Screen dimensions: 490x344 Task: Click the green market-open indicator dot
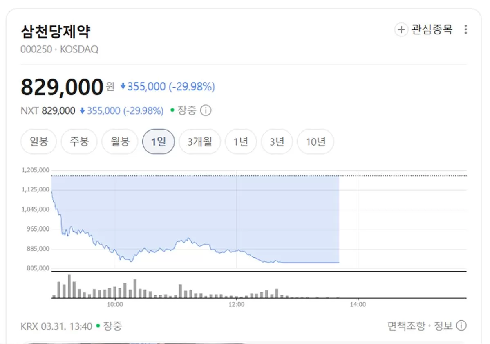pos(172,110)
